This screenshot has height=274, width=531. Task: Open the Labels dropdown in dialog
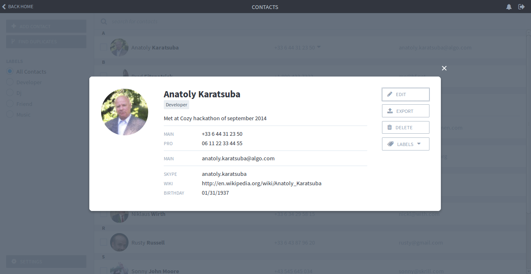click(x=405, y=144)
